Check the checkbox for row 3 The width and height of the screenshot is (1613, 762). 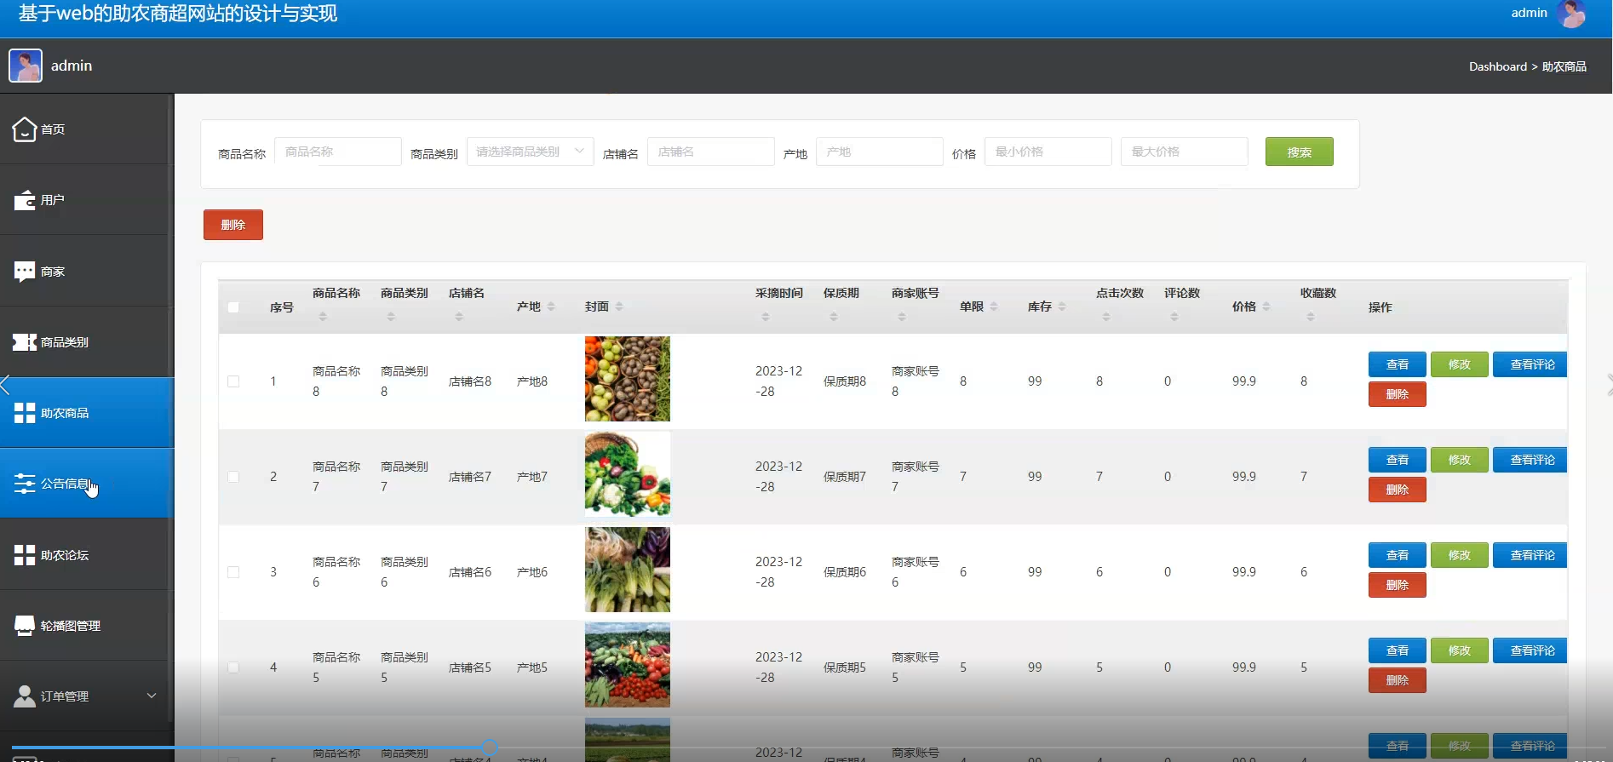(x=233, y=572)
